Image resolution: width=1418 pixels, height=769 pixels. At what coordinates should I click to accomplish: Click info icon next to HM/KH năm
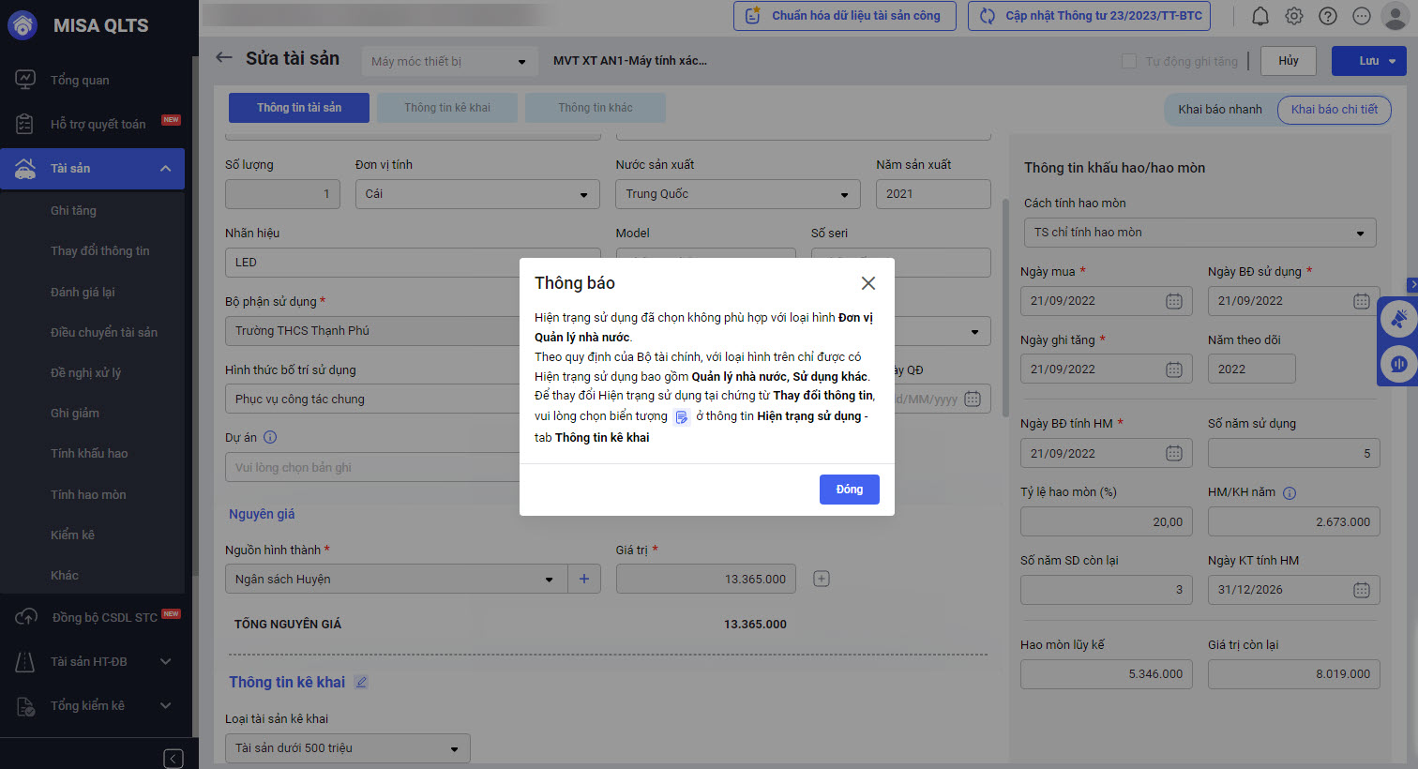click(x=1290, y=492)
